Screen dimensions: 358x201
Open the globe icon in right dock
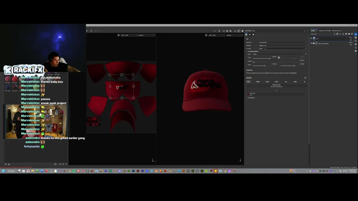(356, 44)
